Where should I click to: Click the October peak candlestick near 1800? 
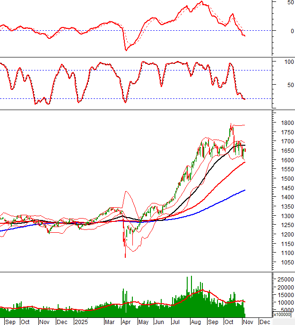tap(231, 126)
